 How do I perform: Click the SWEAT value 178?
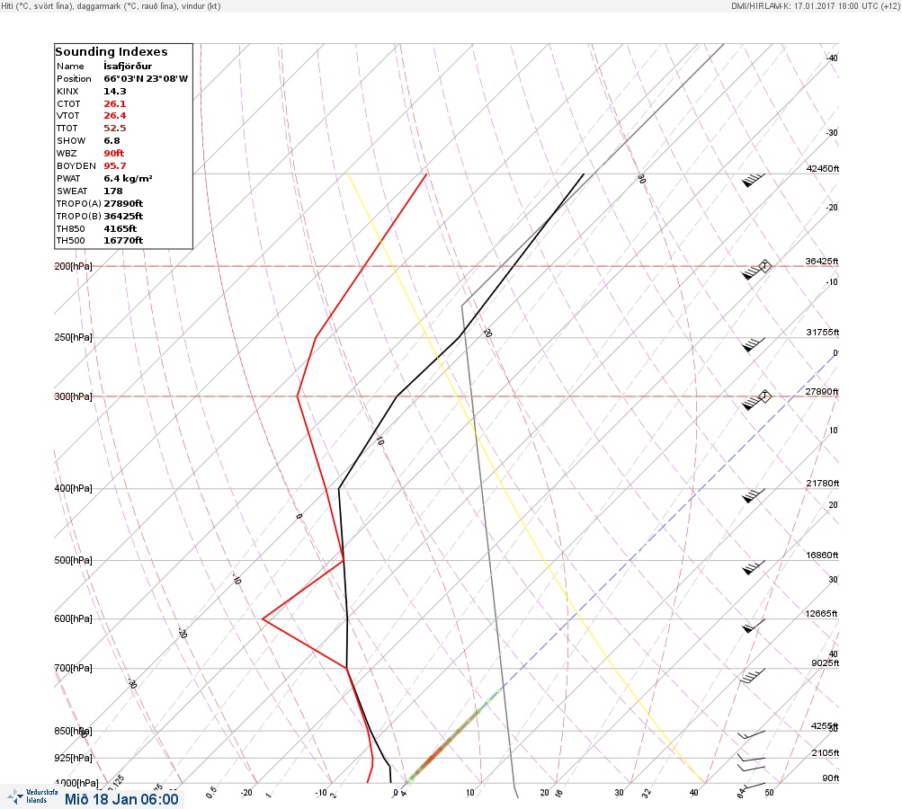[112, 191]
